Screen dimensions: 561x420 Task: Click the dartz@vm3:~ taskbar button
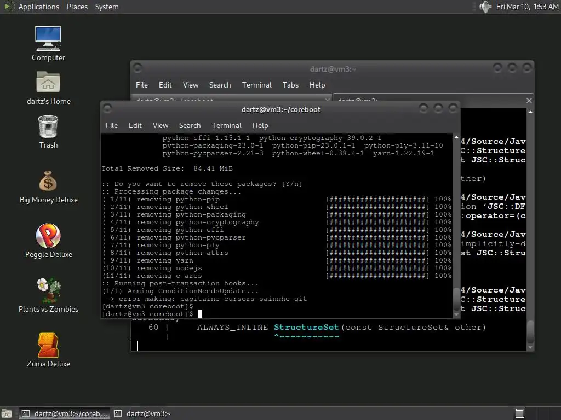(143, 413)
